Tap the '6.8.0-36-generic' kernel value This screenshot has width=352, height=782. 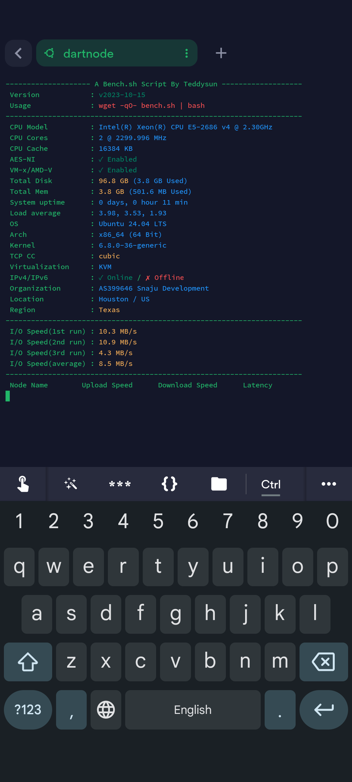coord(133,245)
